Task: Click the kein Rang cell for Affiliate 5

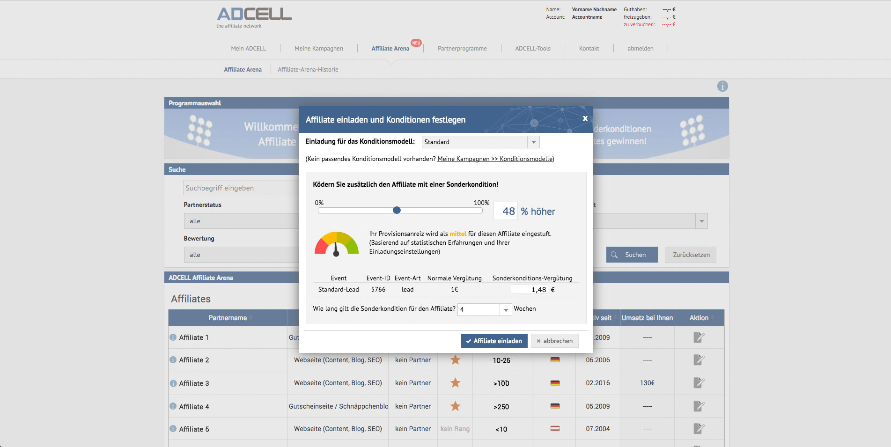Action: click(455, 429)
